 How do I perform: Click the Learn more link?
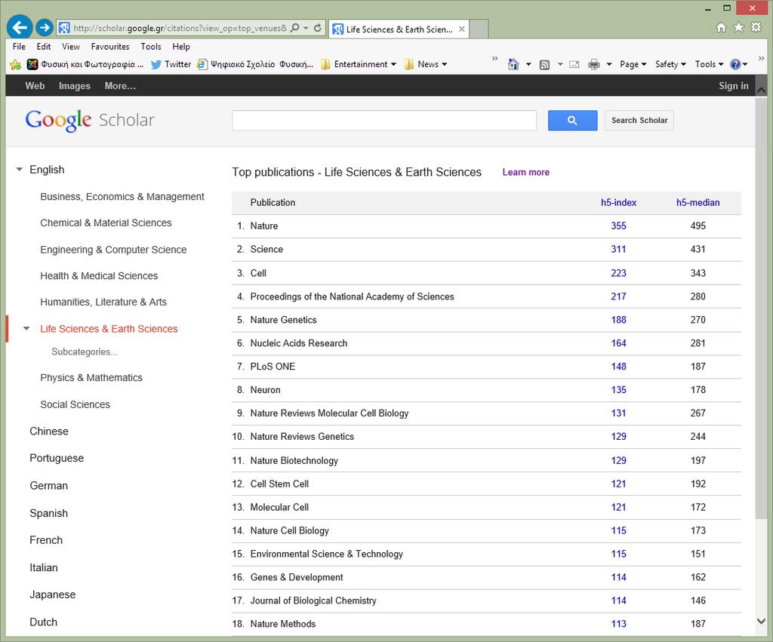tap(525, 173)
